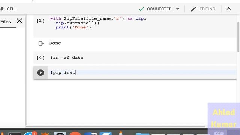Click the print('Done') line
This screenshot has width=240, height=135.
(73, 27)
